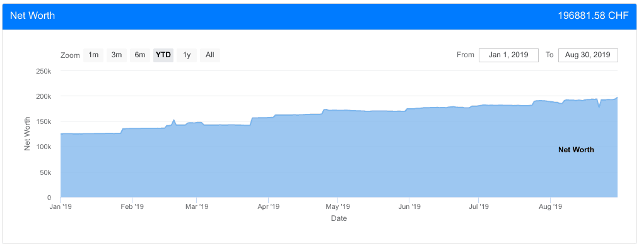Show All time zoom range
The image size is (639, 246).
click(210, 55)
